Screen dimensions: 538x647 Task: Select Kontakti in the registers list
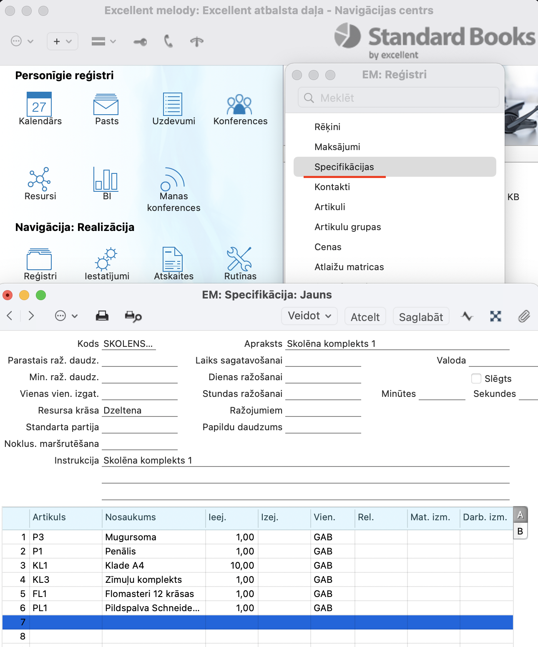coord(332,187)
